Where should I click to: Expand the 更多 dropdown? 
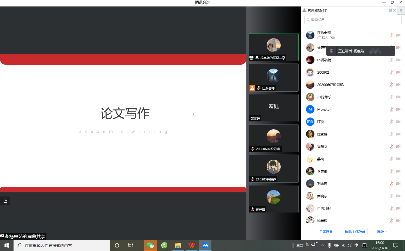[382, 231]
